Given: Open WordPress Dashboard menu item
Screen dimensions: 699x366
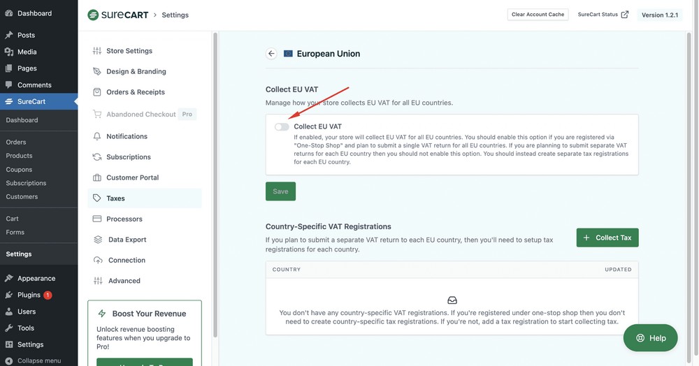Looking at the screenshot, I should point(34,13).
